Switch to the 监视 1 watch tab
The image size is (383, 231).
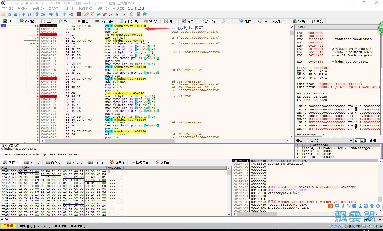click(117, 162)
